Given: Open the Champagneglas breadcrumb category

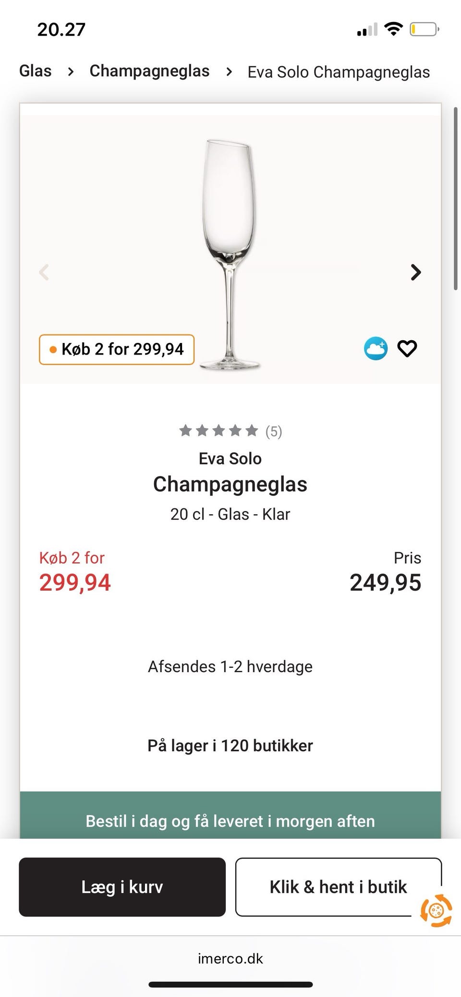Looking at the screenshot, I should (x=149, y=71).
